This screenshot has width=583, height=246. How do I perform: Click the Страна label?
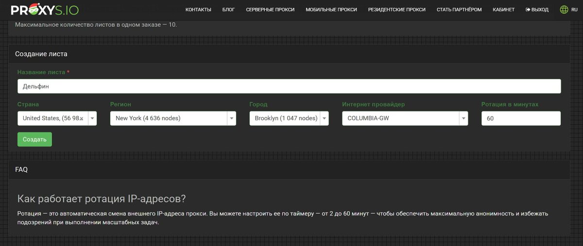point(28,104)
